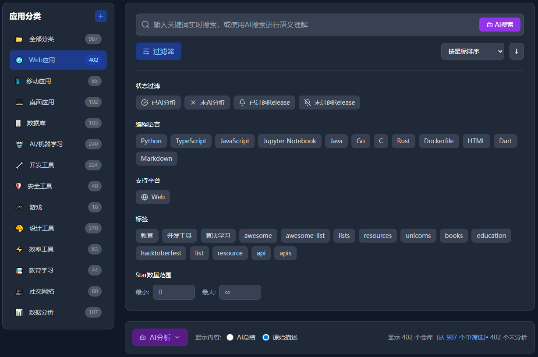Select the AI总结 radio button
The width and height of the screenshot is (538, 357).
(x=230, y=337)
